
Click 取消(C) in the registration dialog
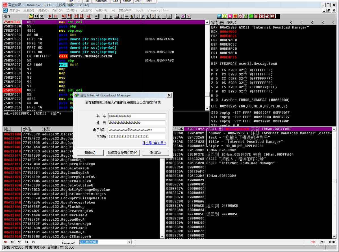point(155,153)
